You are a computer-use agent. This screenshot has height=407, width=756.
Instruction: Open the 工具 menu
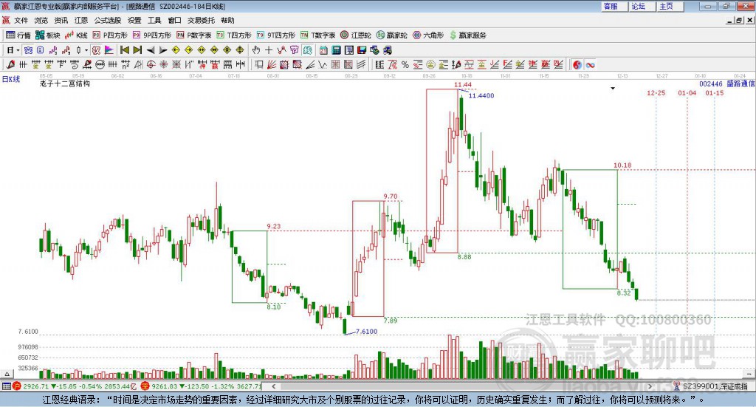(x=154, y=20)
